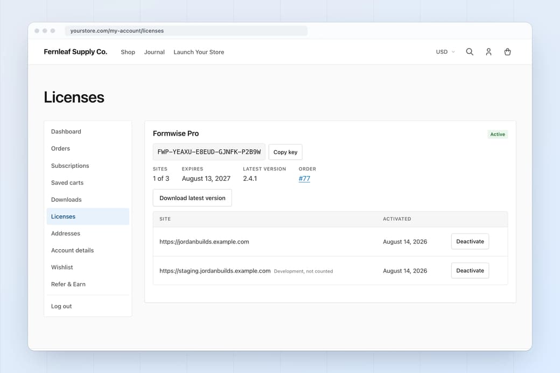Select Addresses in account sidebar
The width and height of the screenshot is (560, 373).
click(88, 234)
